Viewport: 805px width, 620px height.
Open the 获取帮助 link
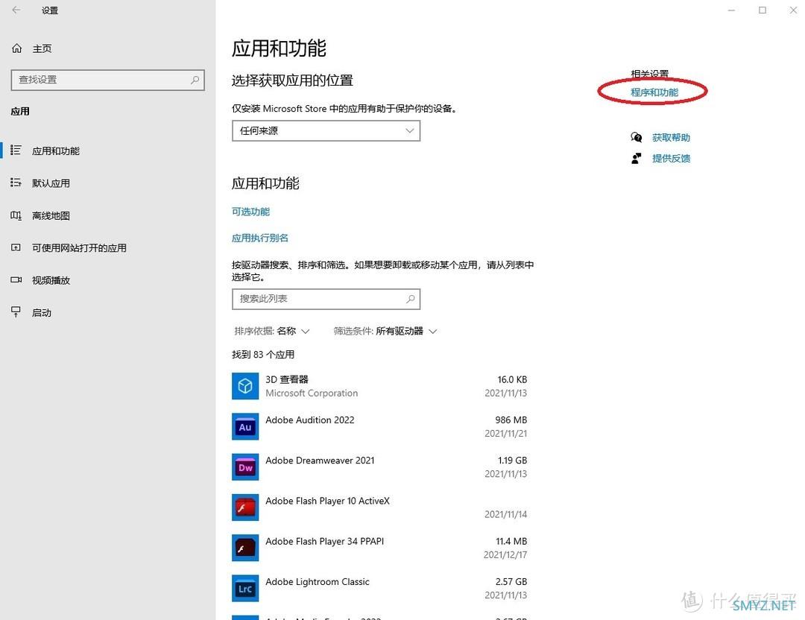pos(671,138)
